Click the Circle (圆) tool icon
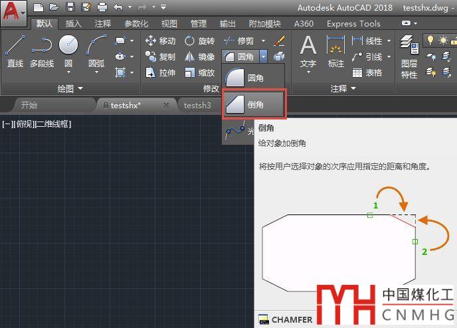The height and width of the screenshot is (328, 457). 68,46
